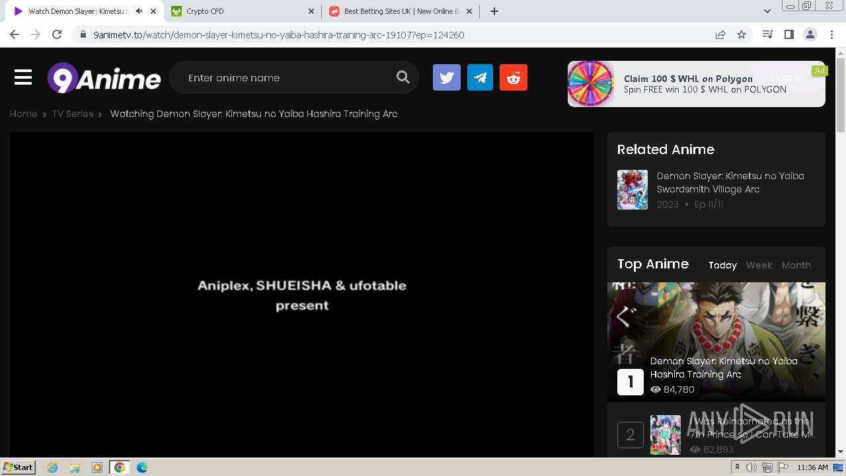Open Swordsmith Village Arc related anime

point(730,182)
